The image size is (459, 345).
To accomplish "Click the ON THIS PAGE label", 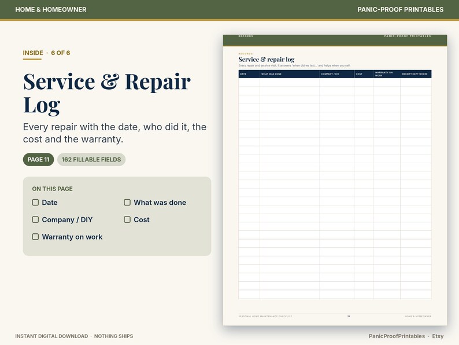I will coord(53,189).
